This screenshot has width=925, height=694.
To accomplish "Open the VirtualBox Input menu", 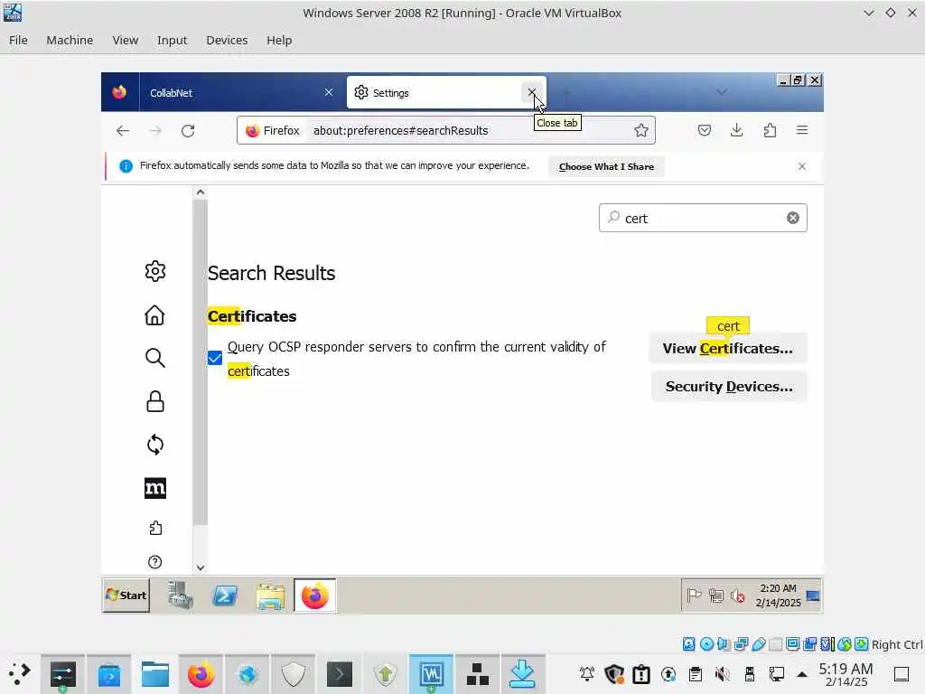I will point(172,40).
